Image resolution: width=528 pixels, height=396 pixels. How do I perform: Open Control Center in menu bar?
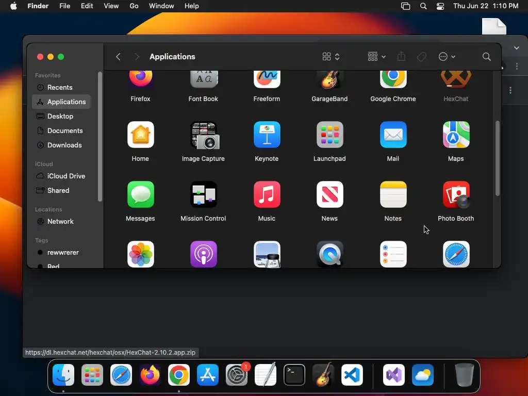[x=440, y=6]
